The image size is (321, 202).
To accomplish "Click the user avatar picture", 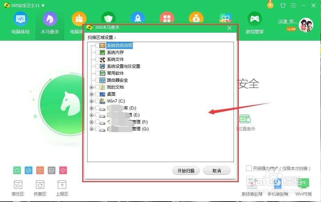I will pos(306,25).
